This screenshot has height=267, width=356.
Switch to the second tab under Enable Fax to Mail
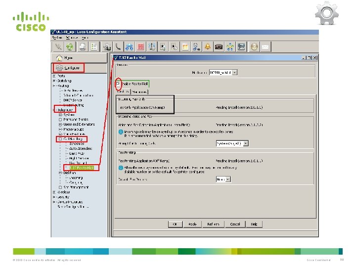coord(139,92)
